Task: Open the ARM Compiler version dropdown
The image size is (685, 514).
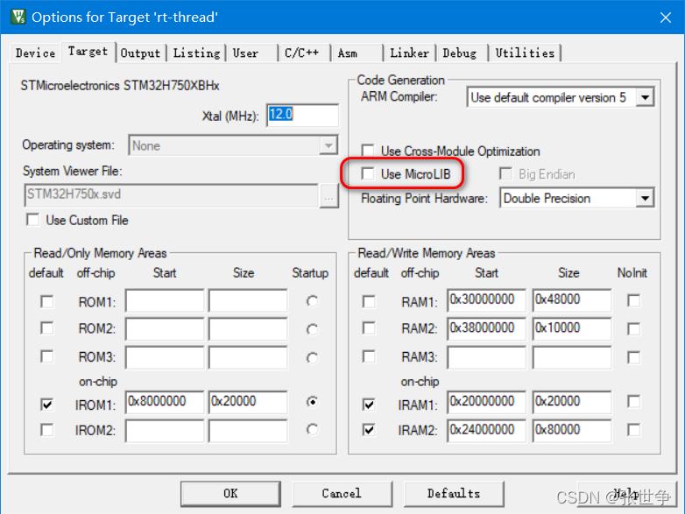Action: 561,97
